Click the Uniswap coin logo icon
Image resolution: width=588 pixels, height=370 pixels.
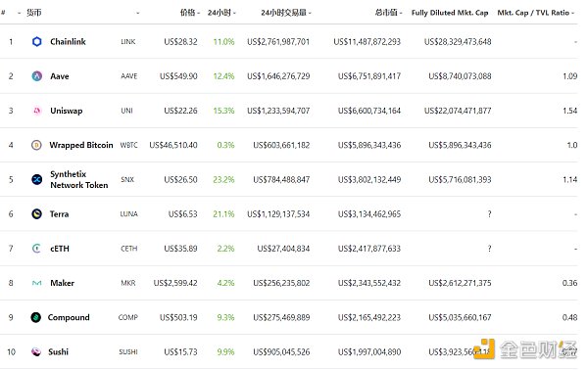[37, 111]
